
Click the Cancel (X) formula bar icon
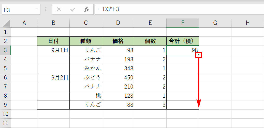pyautogui.click(x=59, y=10)
